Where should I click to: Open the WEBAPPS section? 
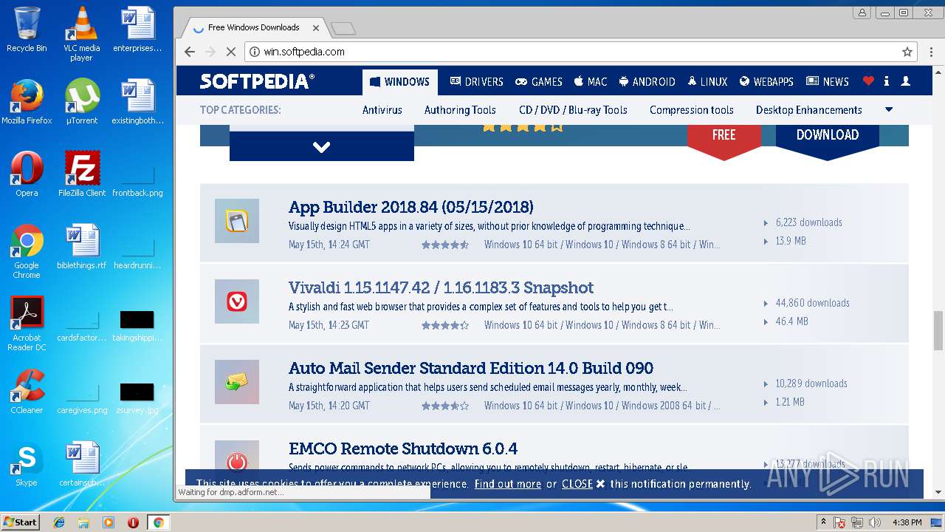point(766,82)
